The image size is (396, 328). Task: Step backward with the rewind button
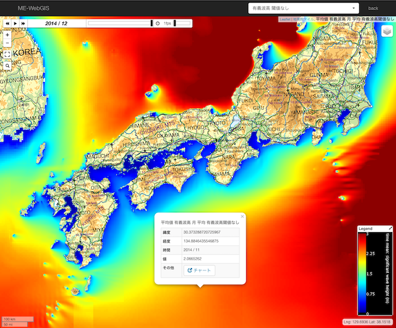tap(8, 23)
